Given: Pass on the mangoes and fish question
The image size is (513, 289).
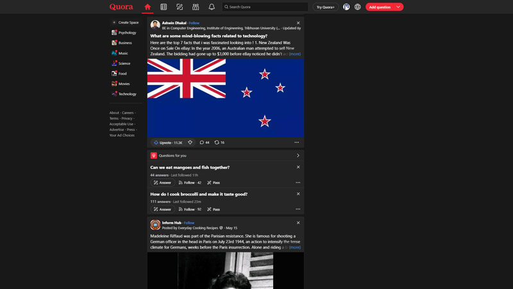Looking at the screenshot, I should pyautogui.click(x=214, y=182).
